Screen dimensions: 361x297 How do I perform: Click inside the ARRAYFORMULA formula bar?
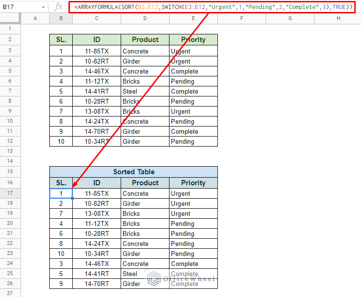tap(213, 7)
